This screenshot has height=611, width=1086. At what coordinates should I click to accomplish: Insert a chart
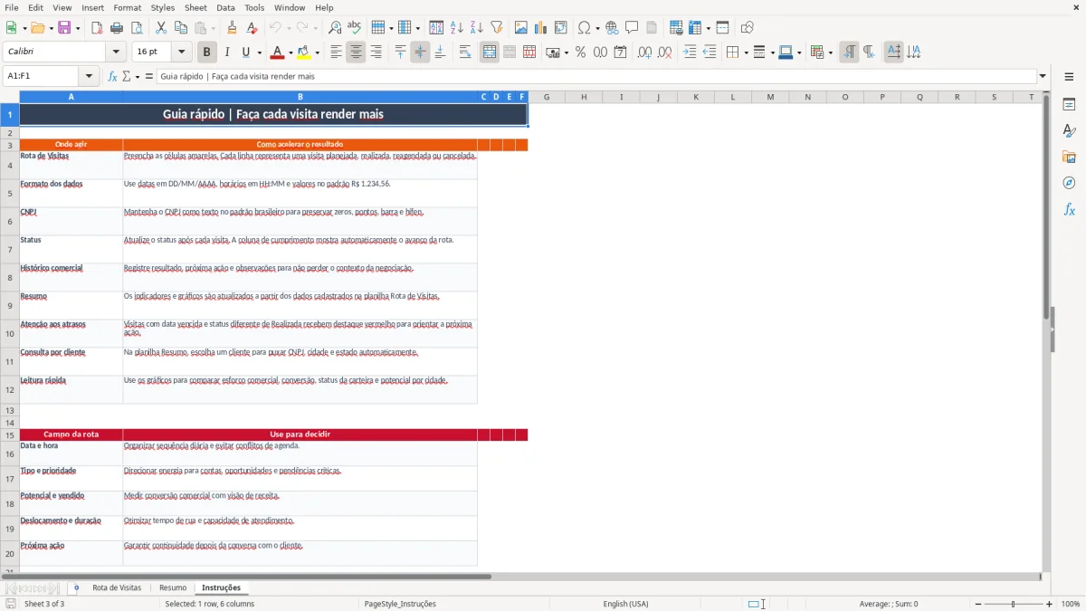(x=541, y=28)
